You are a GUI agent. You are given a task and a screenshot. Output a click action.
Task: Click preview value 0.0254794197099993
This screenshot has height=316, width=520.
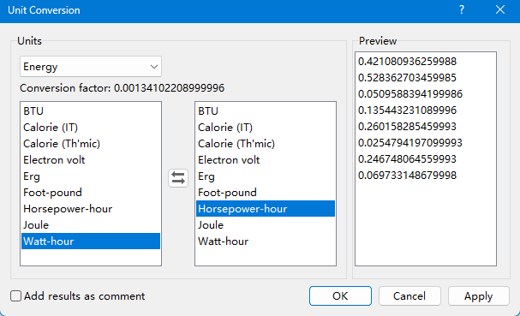coord(410,142)
